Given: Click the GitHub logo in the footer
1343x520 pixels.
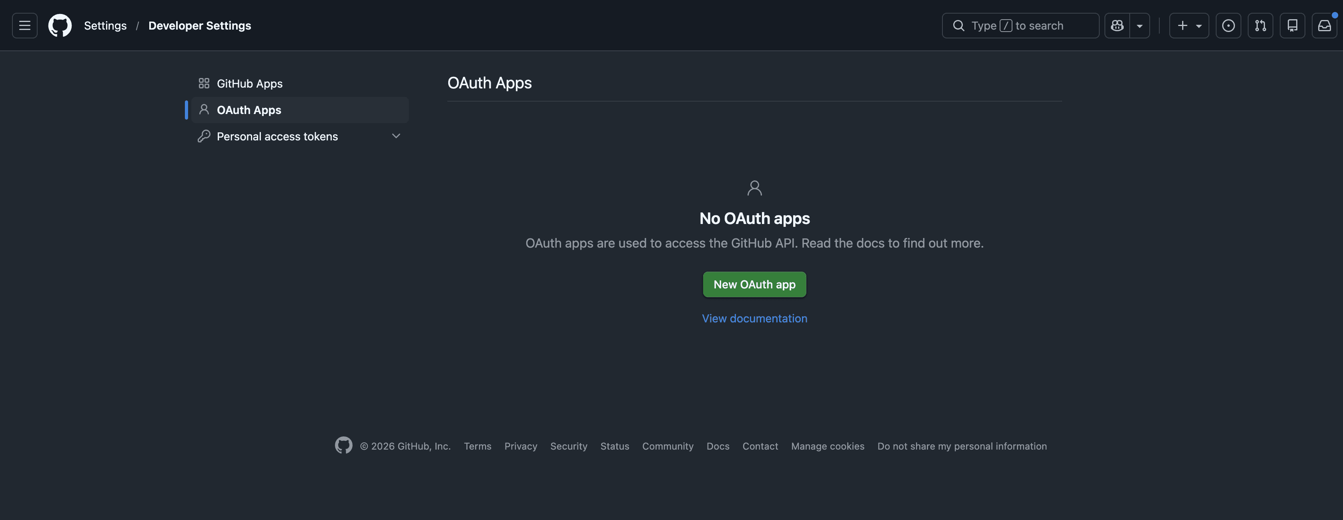Looking at the screenshot, I should point(344,446).
